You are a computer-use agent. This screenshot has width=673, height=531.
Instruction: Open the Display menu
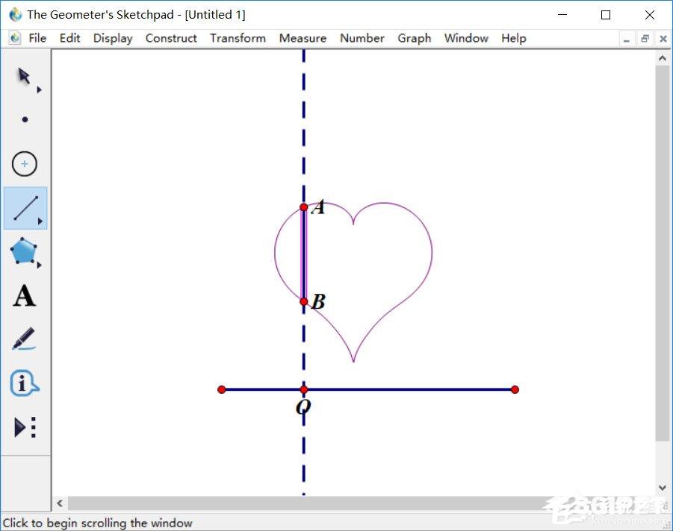coord(113,38)
